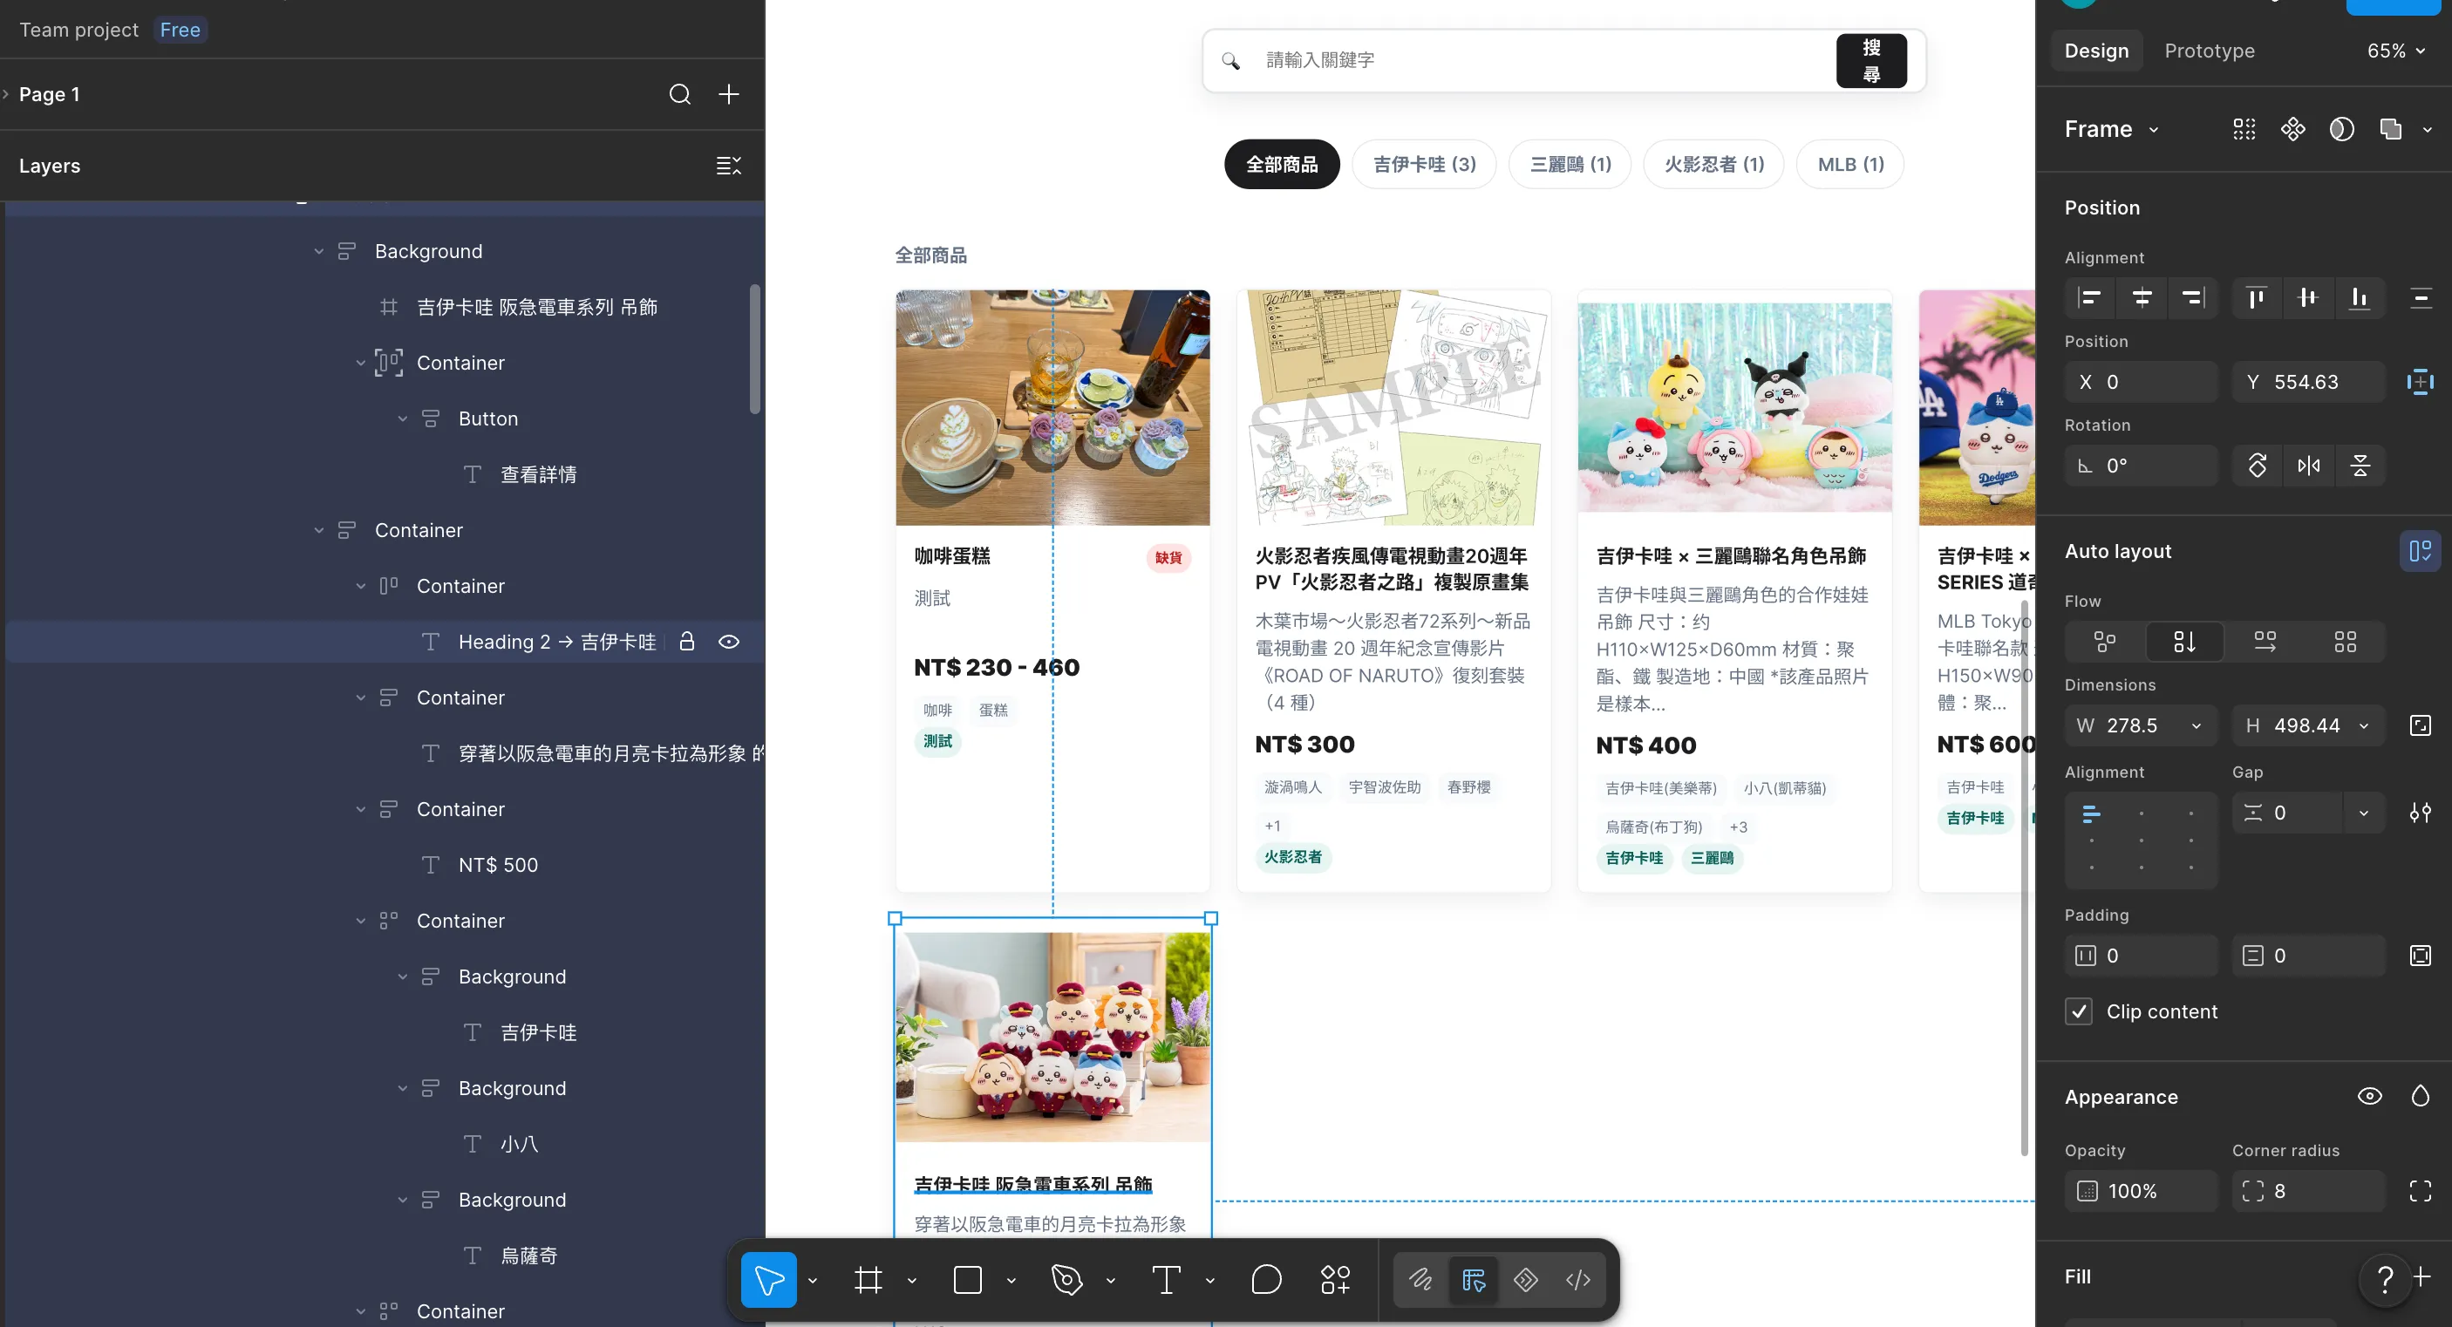The height and width of the screenshot is (1327, 2452).
Task: Open auto layout advanced settings
Action: 2421,812
